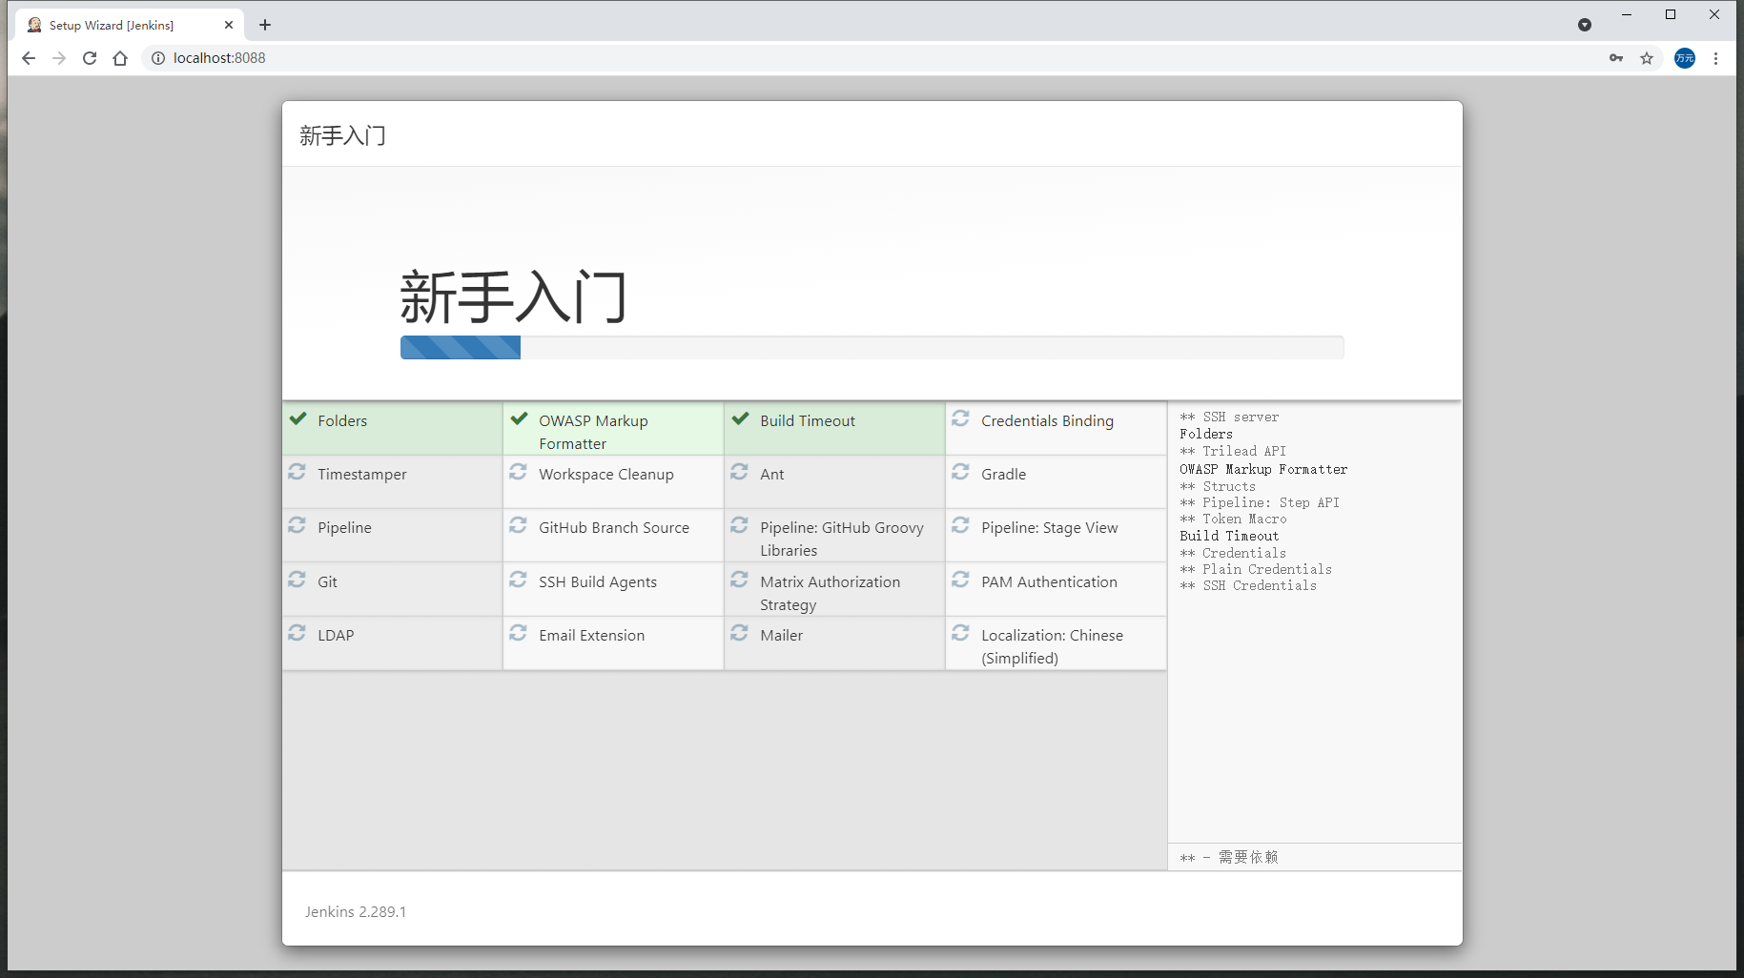The width and height of the screenshot is (1744, 978).
Task: Open the Chrome three-dot menu
Action: [x=1715, y=58]
